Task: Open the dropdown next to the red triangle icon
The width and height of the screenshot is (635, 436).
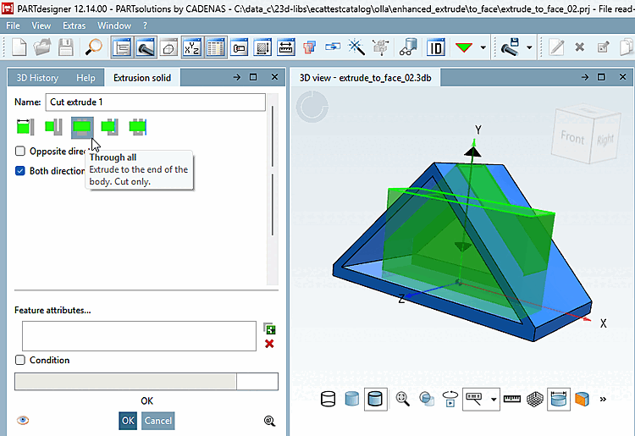Action: coord(483,47)
